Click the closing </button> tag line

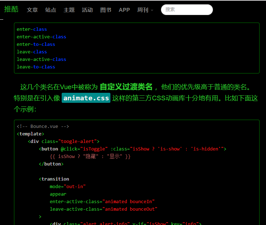[51, 164]
